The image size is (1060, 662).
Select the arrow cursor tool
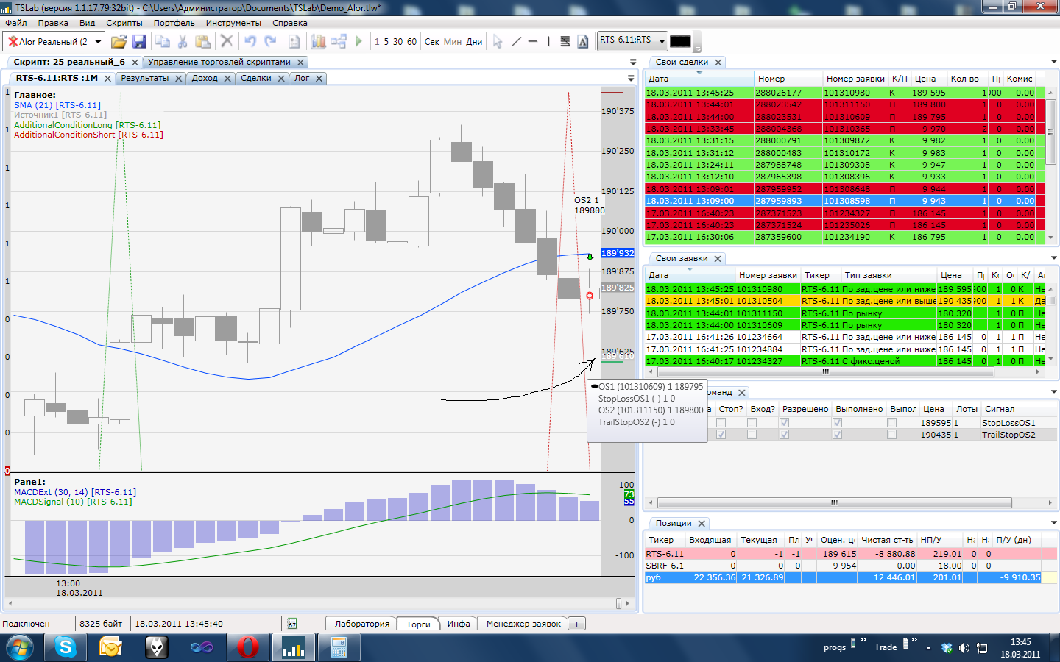coord(498,41)
